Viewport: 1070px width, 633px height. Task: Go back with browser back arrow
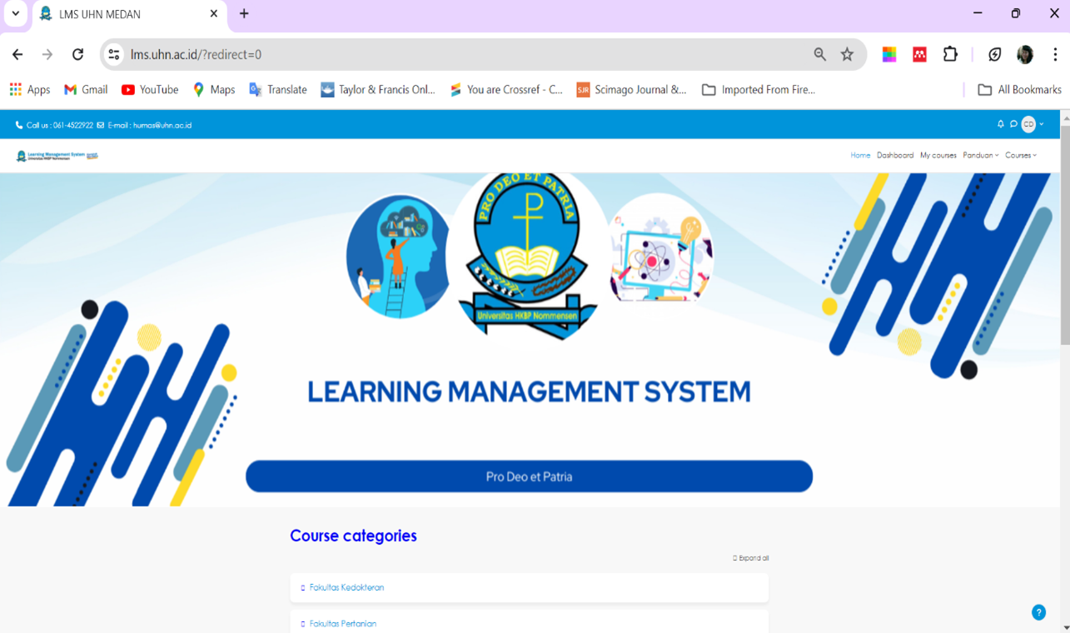tap(17, 54)
